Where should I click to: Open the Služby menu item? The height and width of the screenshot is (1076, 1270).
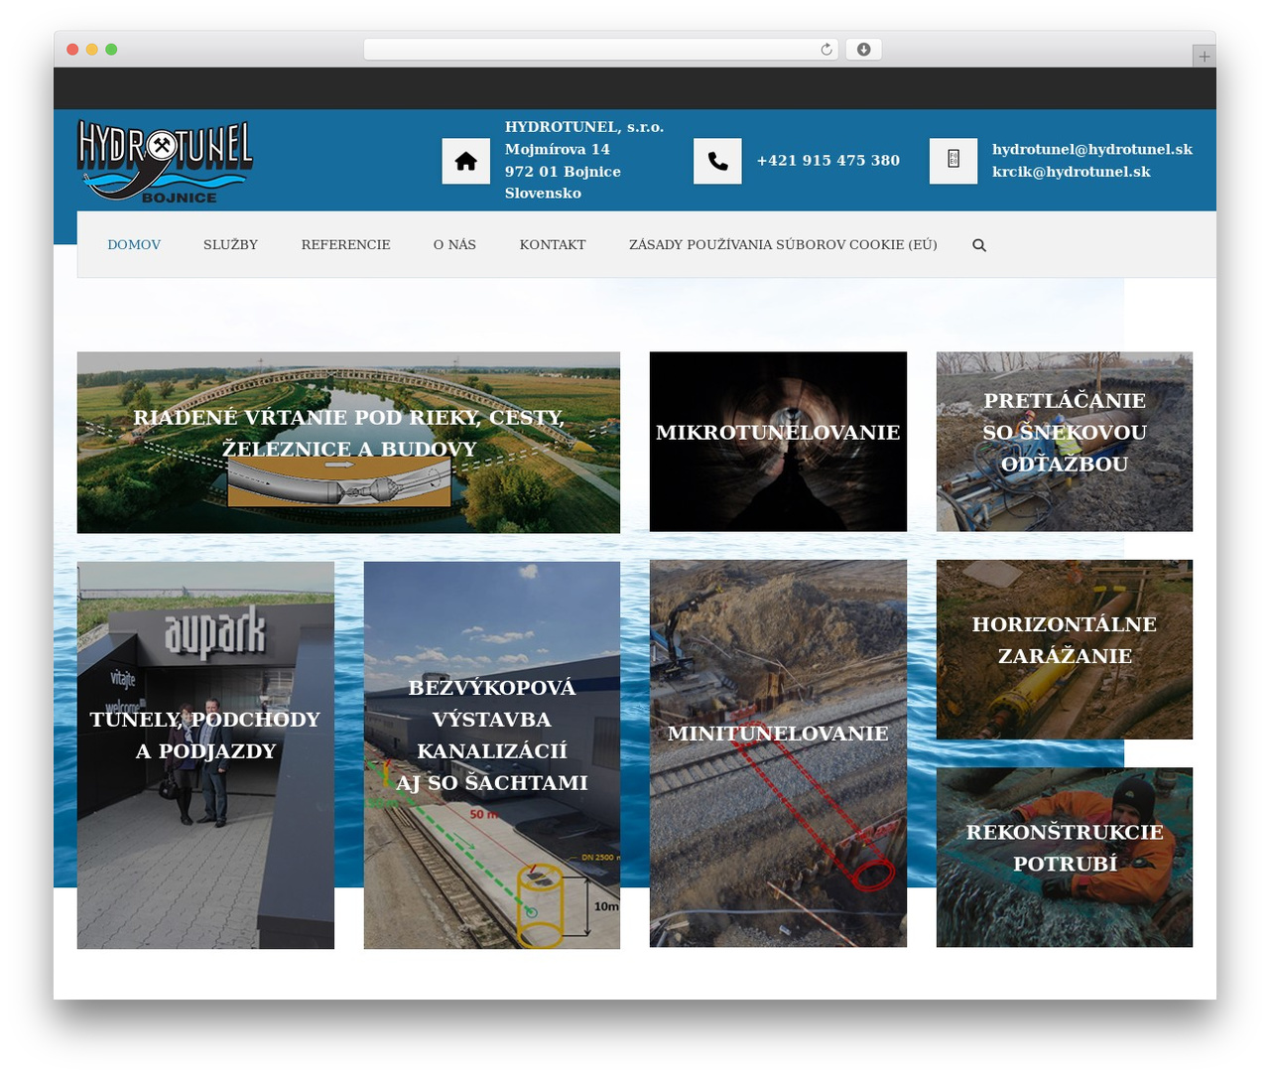pyautogui.click(x=230, y=245)
